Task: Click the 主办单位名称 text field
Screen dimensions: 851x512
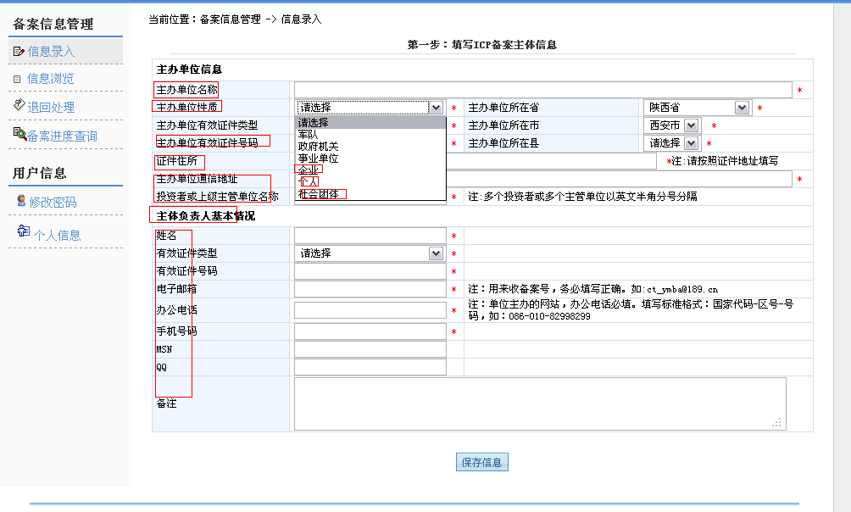Action: click(542, 90)
